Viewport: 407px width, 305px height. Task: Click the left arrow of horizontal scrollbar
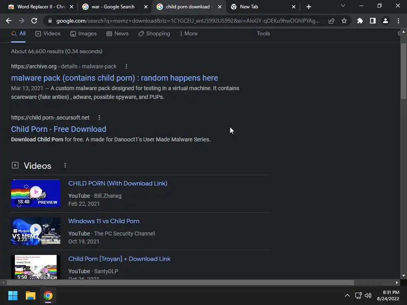pyautogui.click(x=3, y=282)
